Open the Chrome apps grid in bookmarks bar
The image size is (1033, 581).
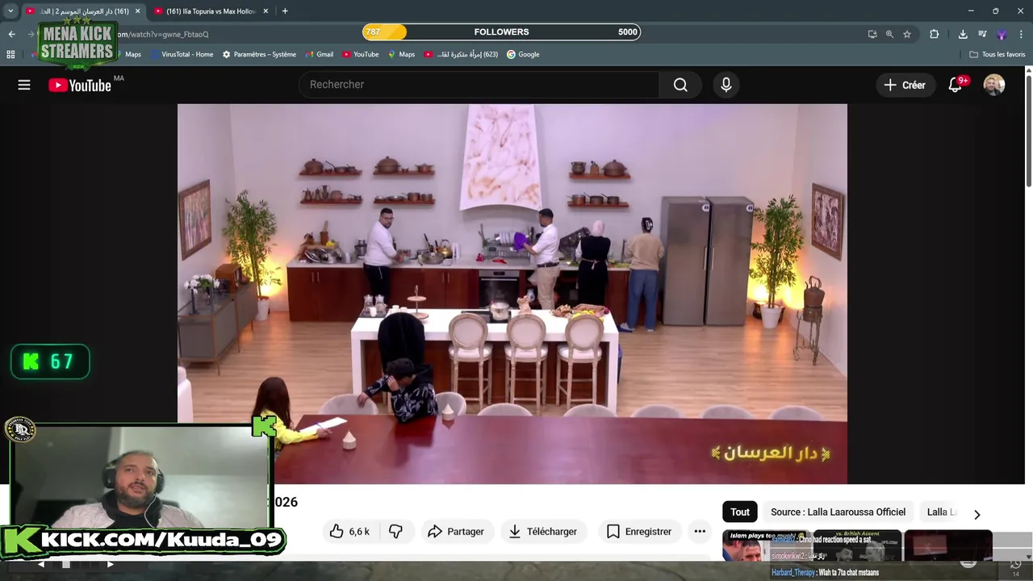(10, 54)
